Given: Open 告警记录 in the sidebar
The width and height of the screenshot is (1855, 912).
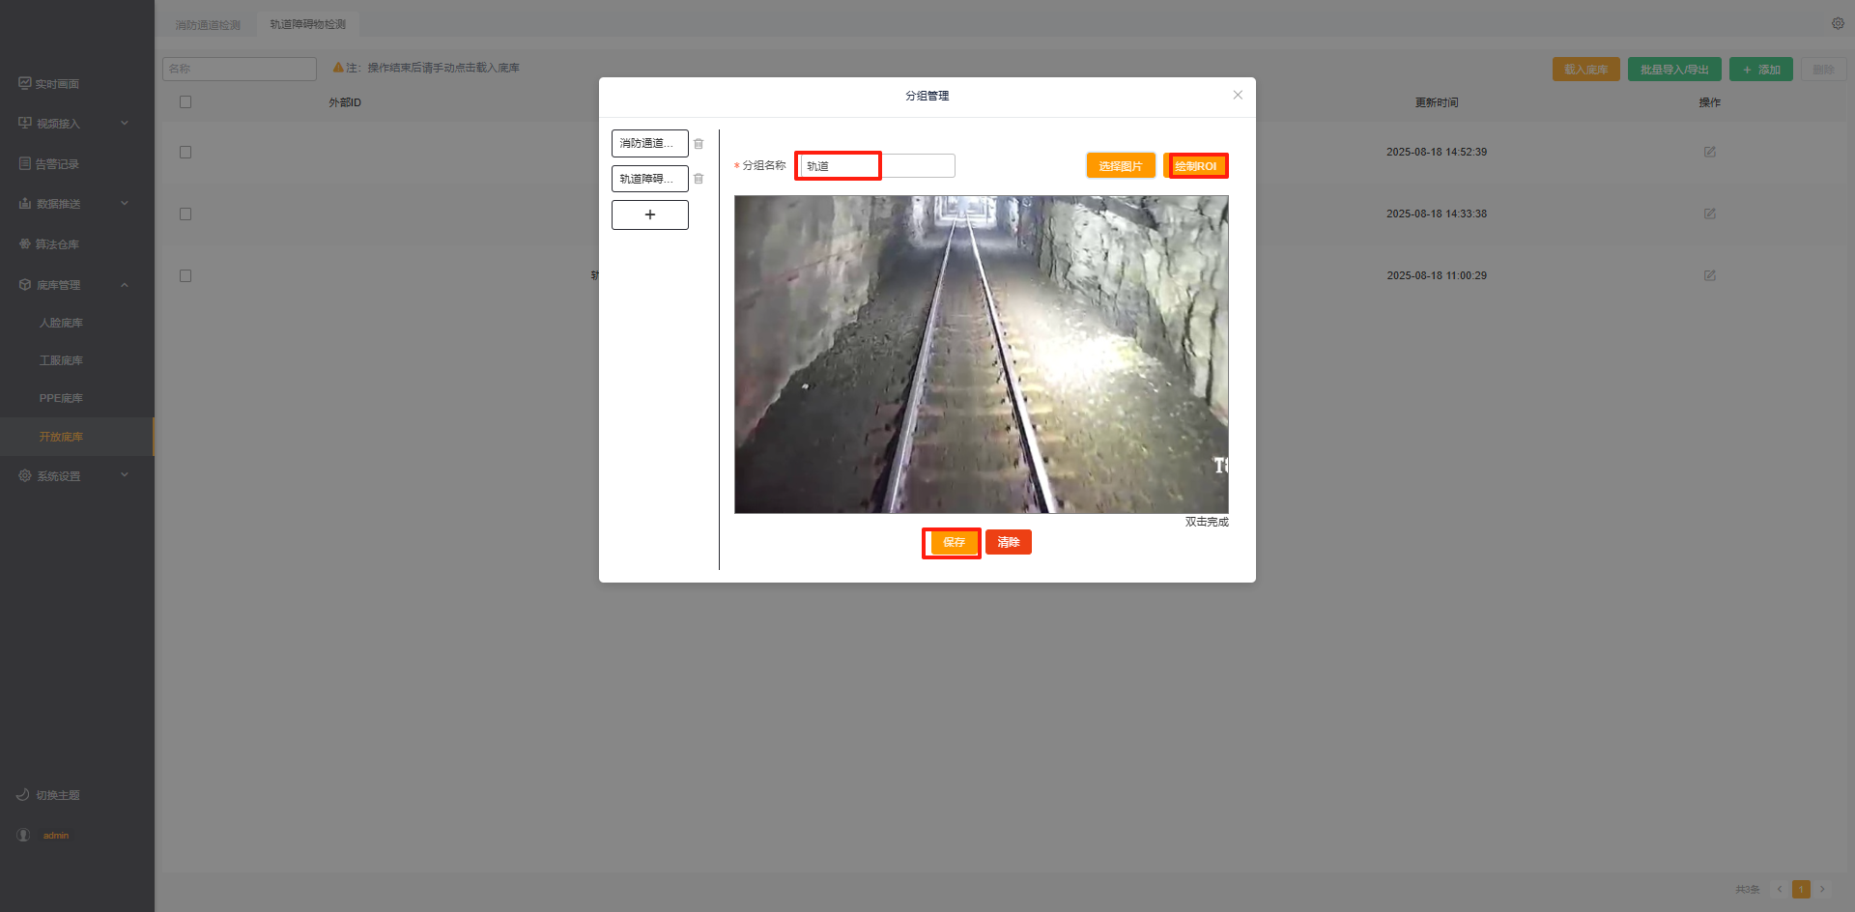Looking at the screenshot, I should pyautogui.click(x=57, y=164).
